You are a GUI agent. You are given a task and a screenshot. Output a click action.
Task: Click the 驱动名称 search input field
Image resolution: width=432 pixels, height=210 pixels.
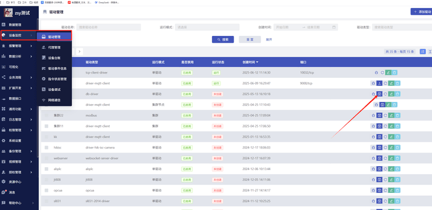coord(109,27)
